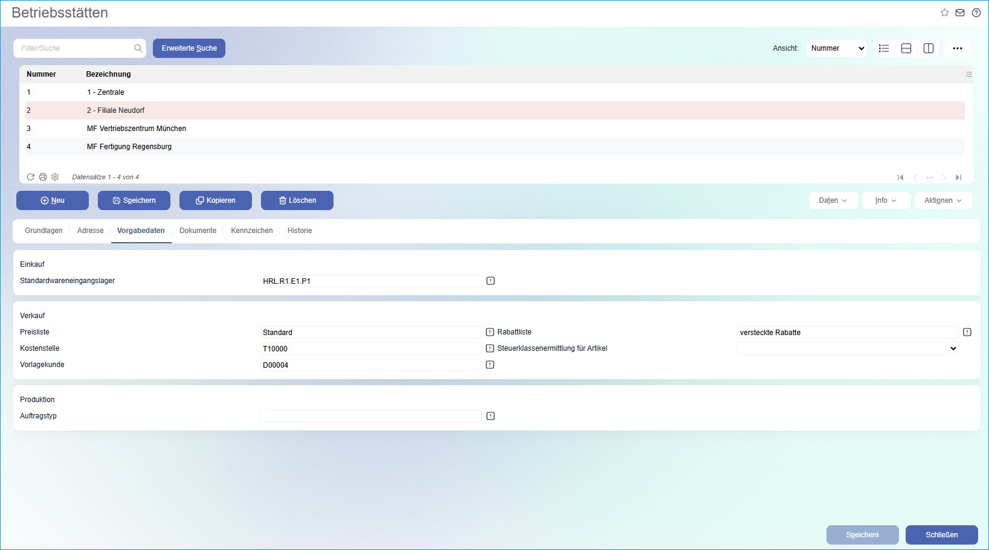989x550 pixels.
Task: Open help via question mark icon
Action: coord(976,13)
